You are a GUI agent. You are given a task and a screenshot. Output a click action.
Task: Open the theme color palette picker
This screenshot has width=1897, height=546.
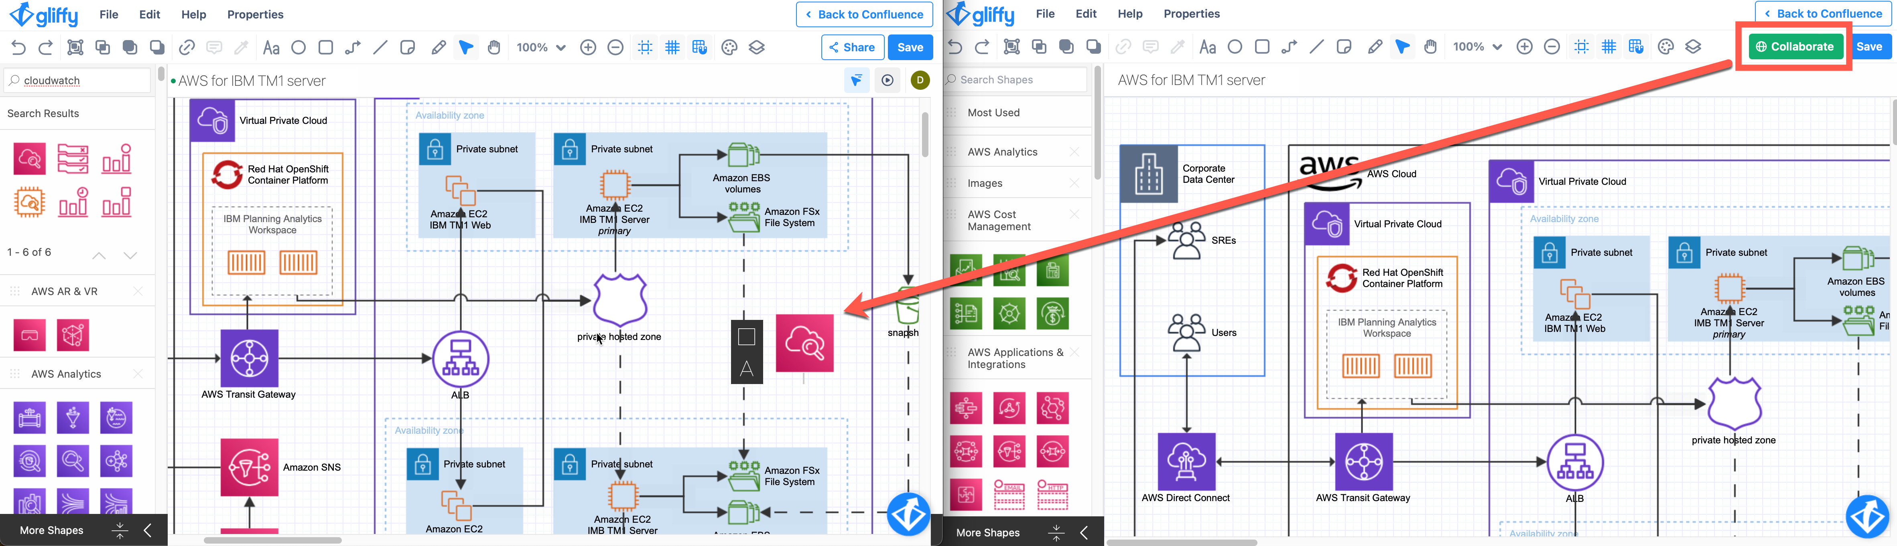click(x=729, y=47)
